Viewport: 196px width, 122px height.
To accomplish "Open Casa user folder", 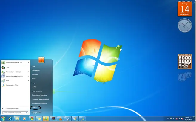I will (x=33, y=66).
